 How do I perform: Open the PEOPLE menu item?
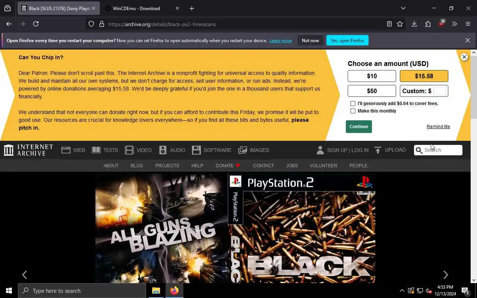pyautogui.click(x=358, y=166)
